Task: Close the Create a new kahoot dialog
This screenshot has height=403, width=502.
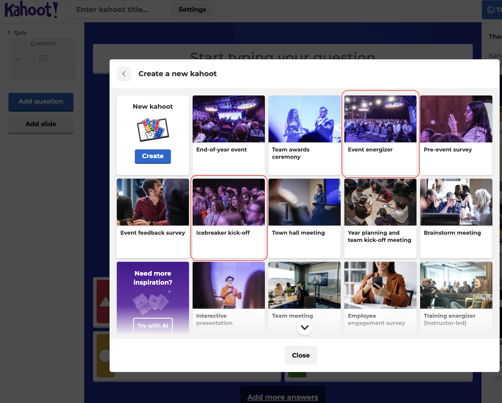Action: tap(301, 355)
